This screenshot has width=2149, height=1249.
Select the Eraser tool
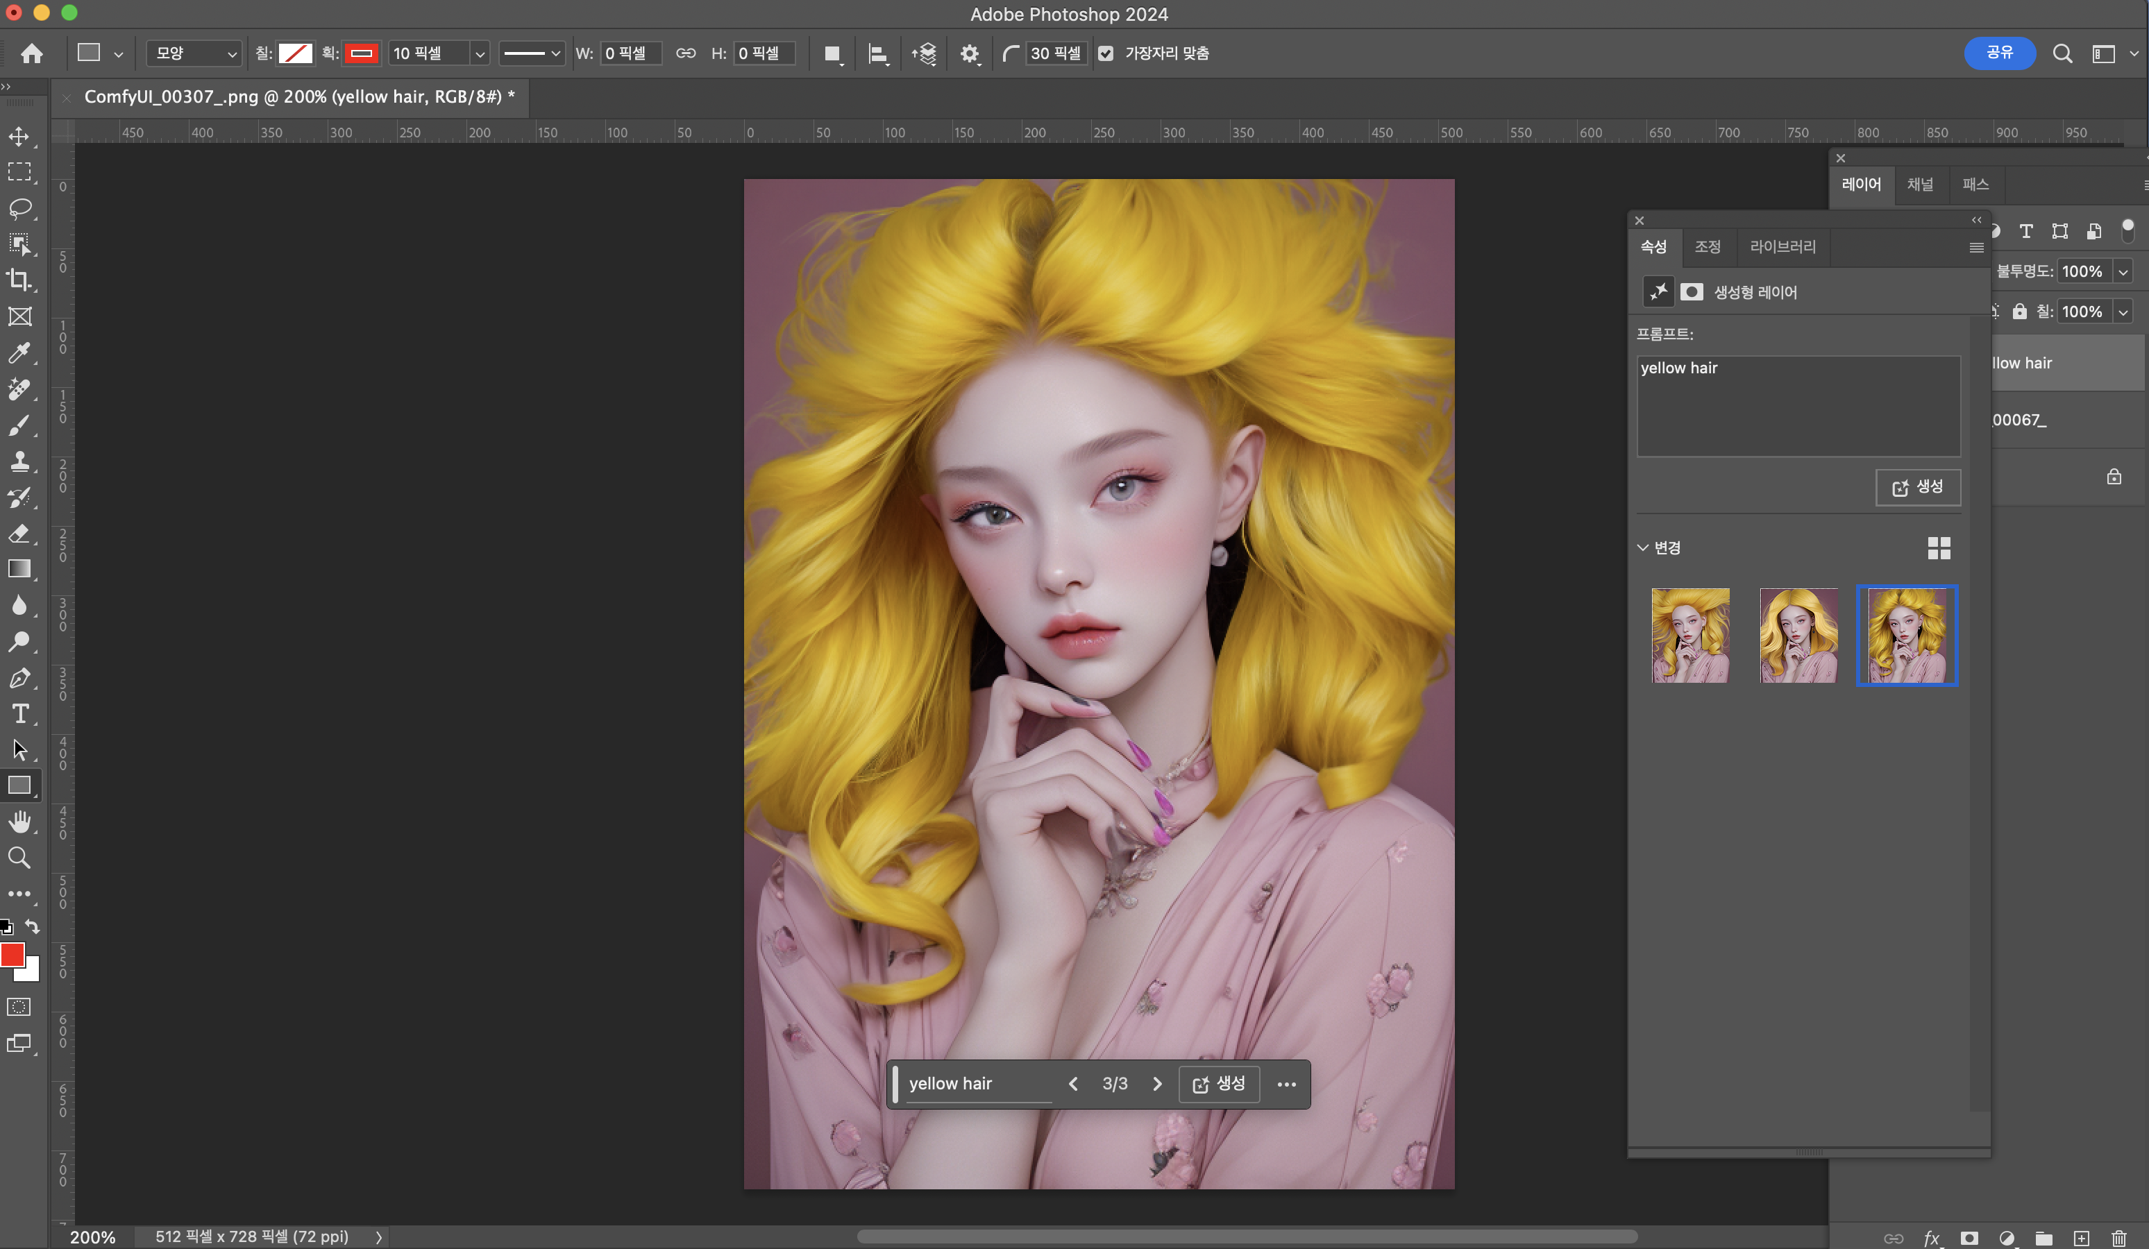[19, 534]
